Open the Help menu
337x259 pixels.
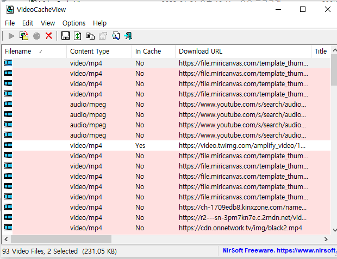point(99,23)
